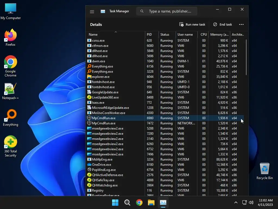Sort by the PID column header
This screenshot has width=278, height=209.
pos(149,35)
